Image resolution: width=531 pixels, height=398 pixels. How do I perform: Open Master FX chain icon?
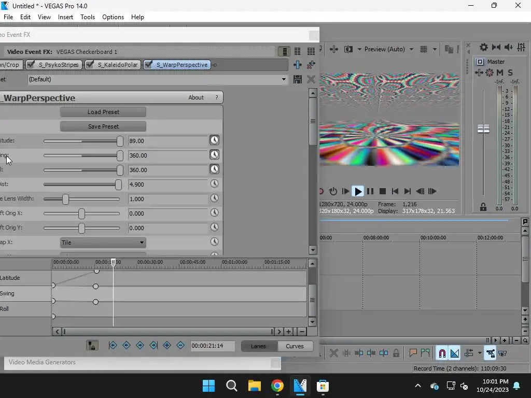(x=479, y=73)
